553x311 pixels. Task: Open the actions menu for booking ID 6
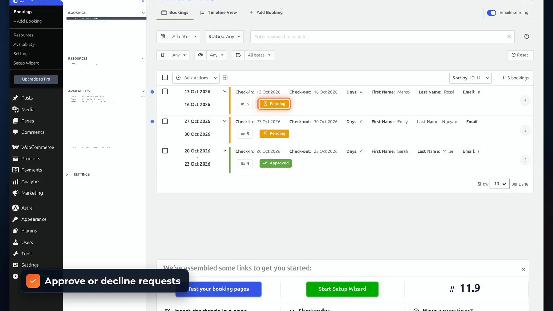[525, 101]
